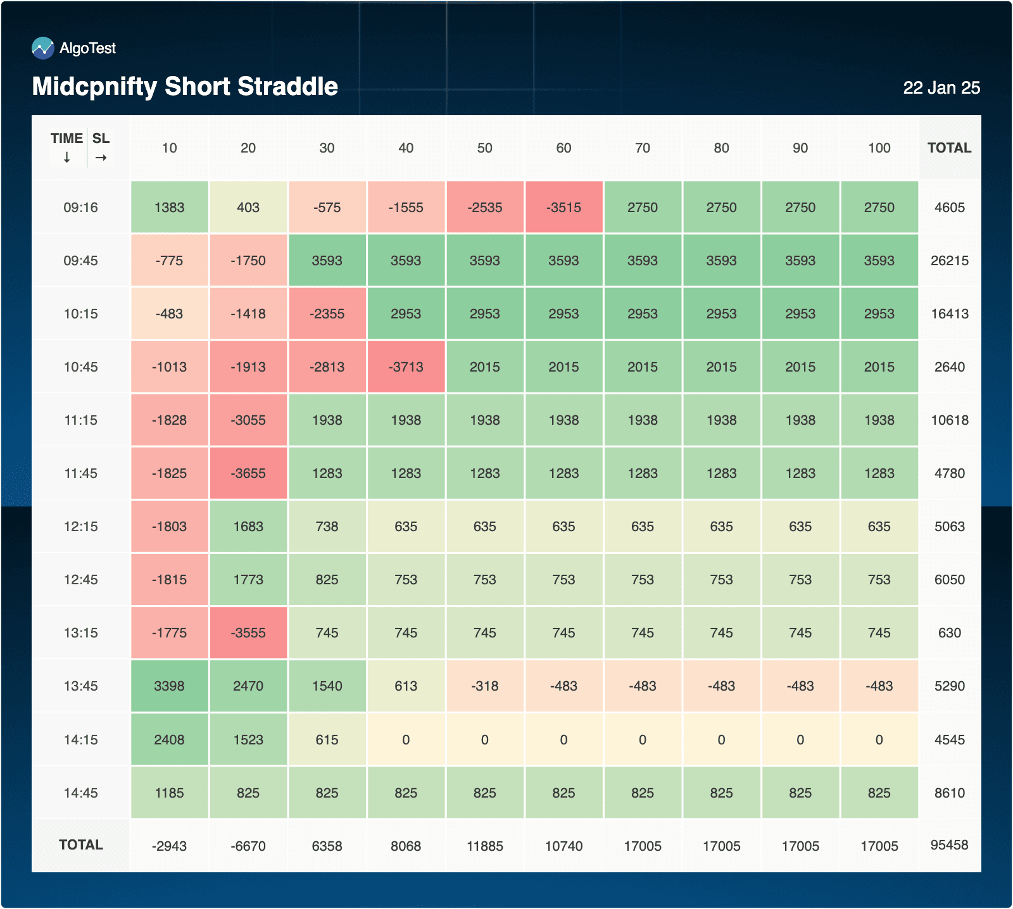Image resolution: width=1013 pixels, height=909 pixels.
Task: Click the pale 403 cell
Action: click(x=248, y=208)
